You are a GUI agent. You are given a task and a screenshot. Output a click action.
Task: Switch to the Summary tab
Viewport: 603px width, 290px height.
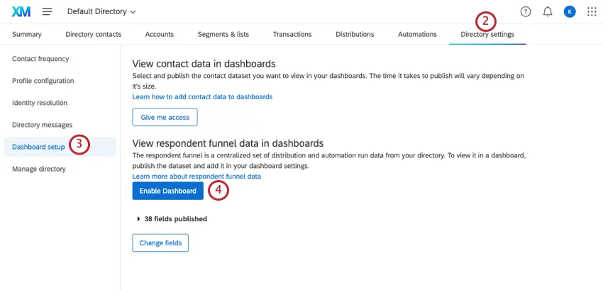pos(27,34)
